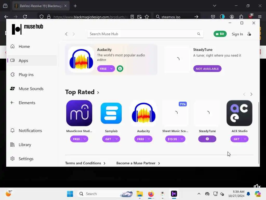Click the Muse Hub vertical scrollbar
Image resolution: width=266 pixels, height=200 pixels.
[258, 133]
